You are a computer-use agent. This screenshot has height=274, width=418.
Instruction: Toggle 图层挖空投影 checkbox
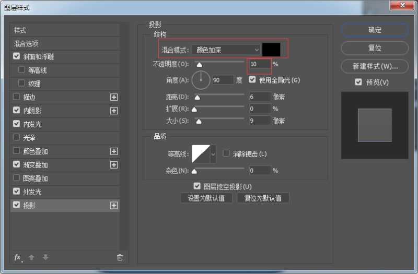[x=197, y=186]
